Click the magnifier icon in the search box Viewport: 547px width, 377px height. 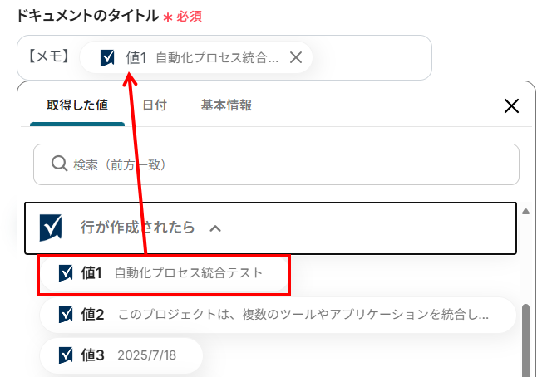coord(59,164)
